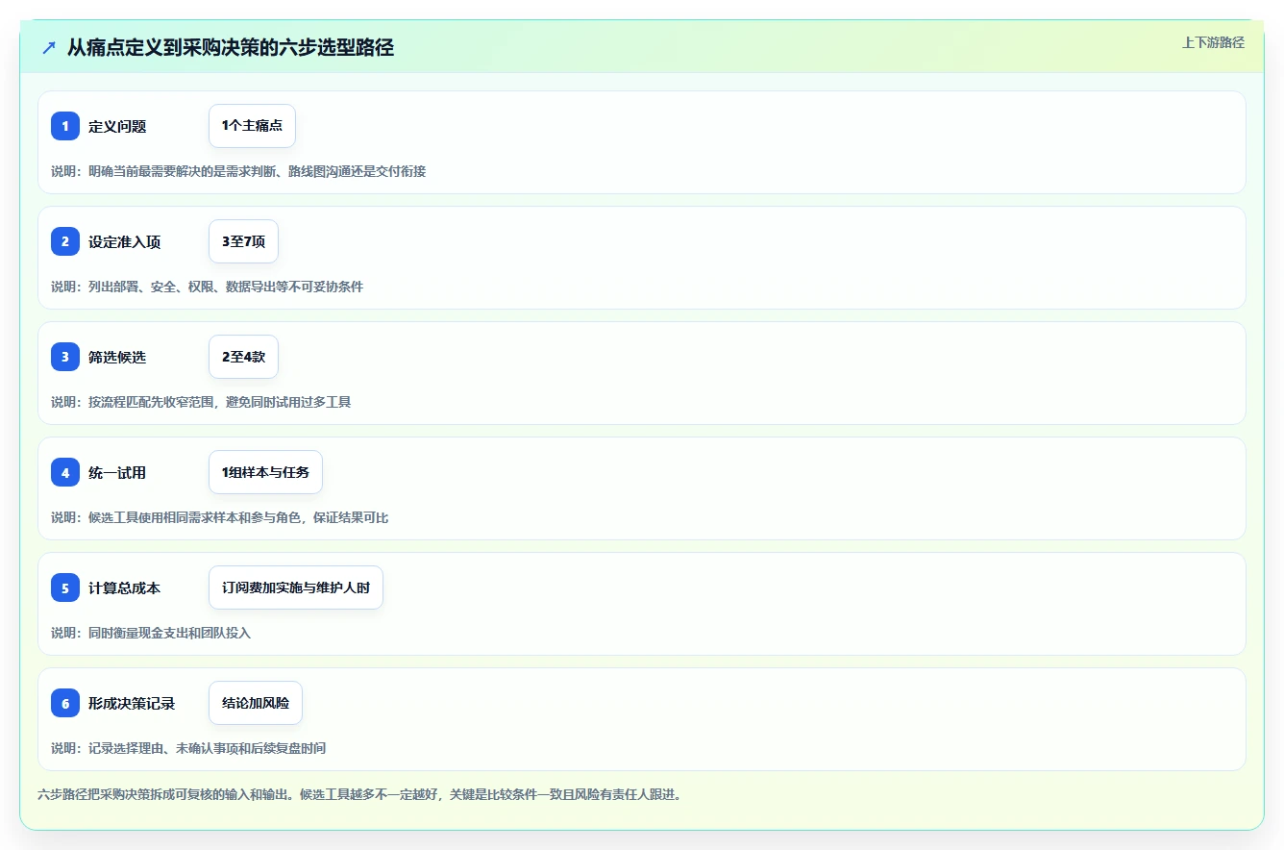Click the 订阅费加实施与维护人时 chip

pos(296,587)
